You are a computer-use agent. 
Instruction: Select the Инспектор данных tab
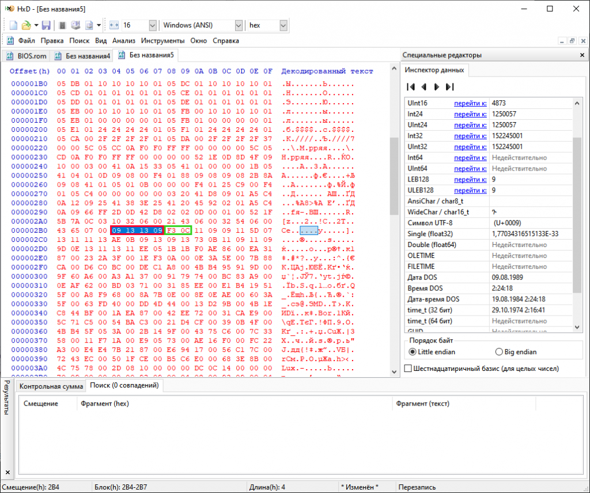434,70
